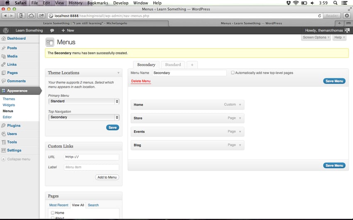
Task: Click the Users icon in sidebar
Action: click(x=3, y=134)
